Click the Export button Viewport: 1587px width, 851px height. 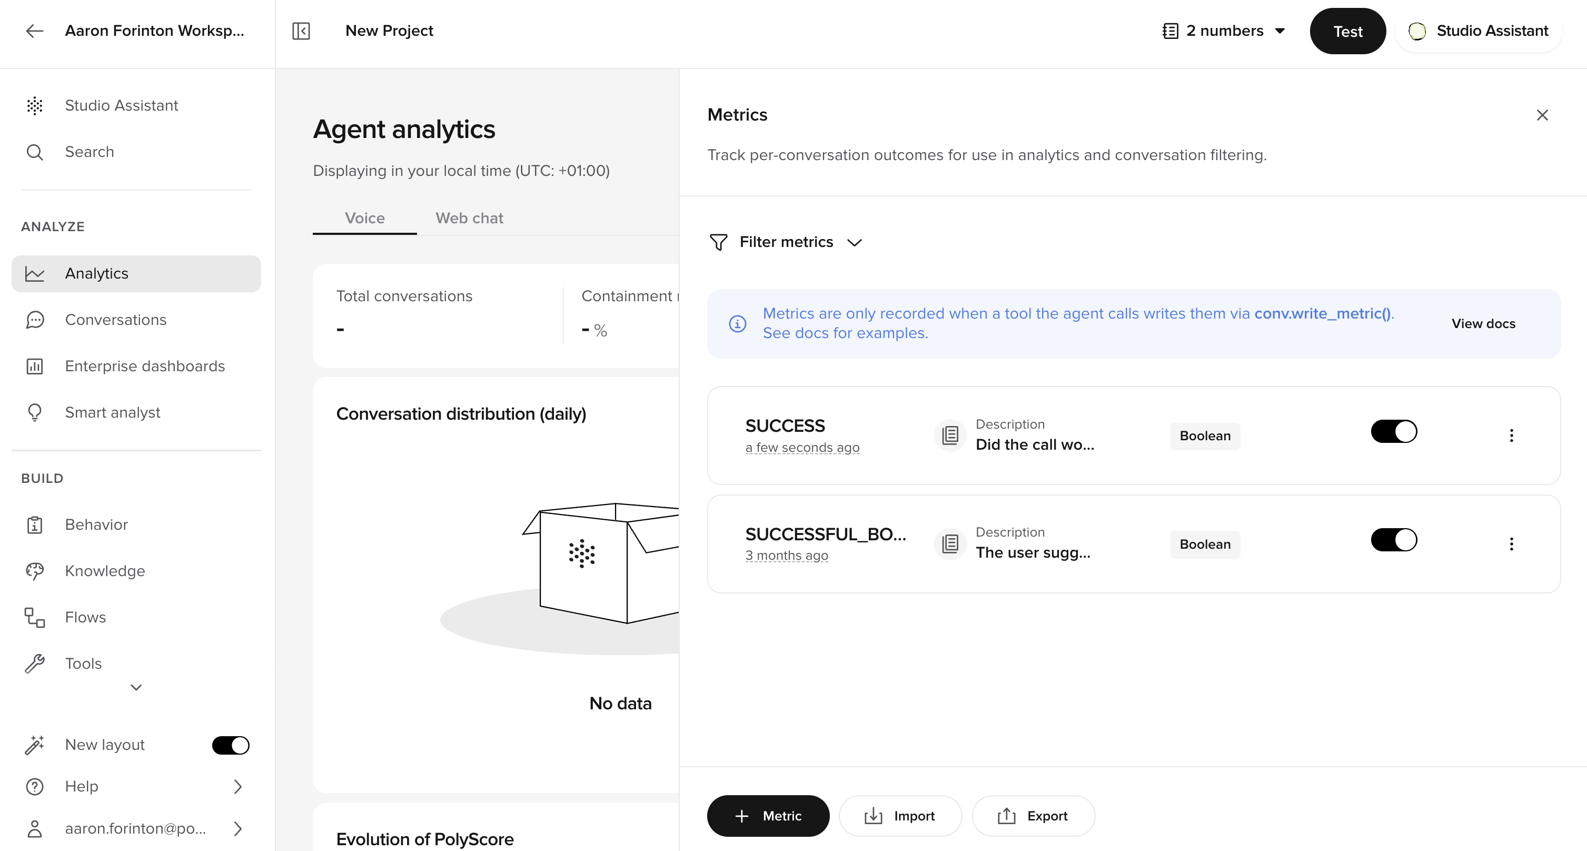coord(1033,816)
